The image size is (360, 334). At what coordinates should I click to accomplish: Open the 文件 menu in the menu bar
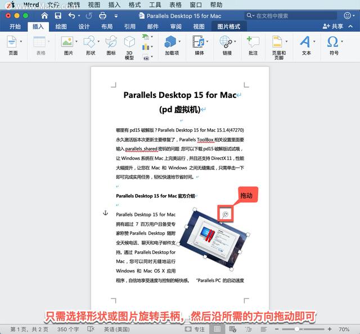pos(53,4)
